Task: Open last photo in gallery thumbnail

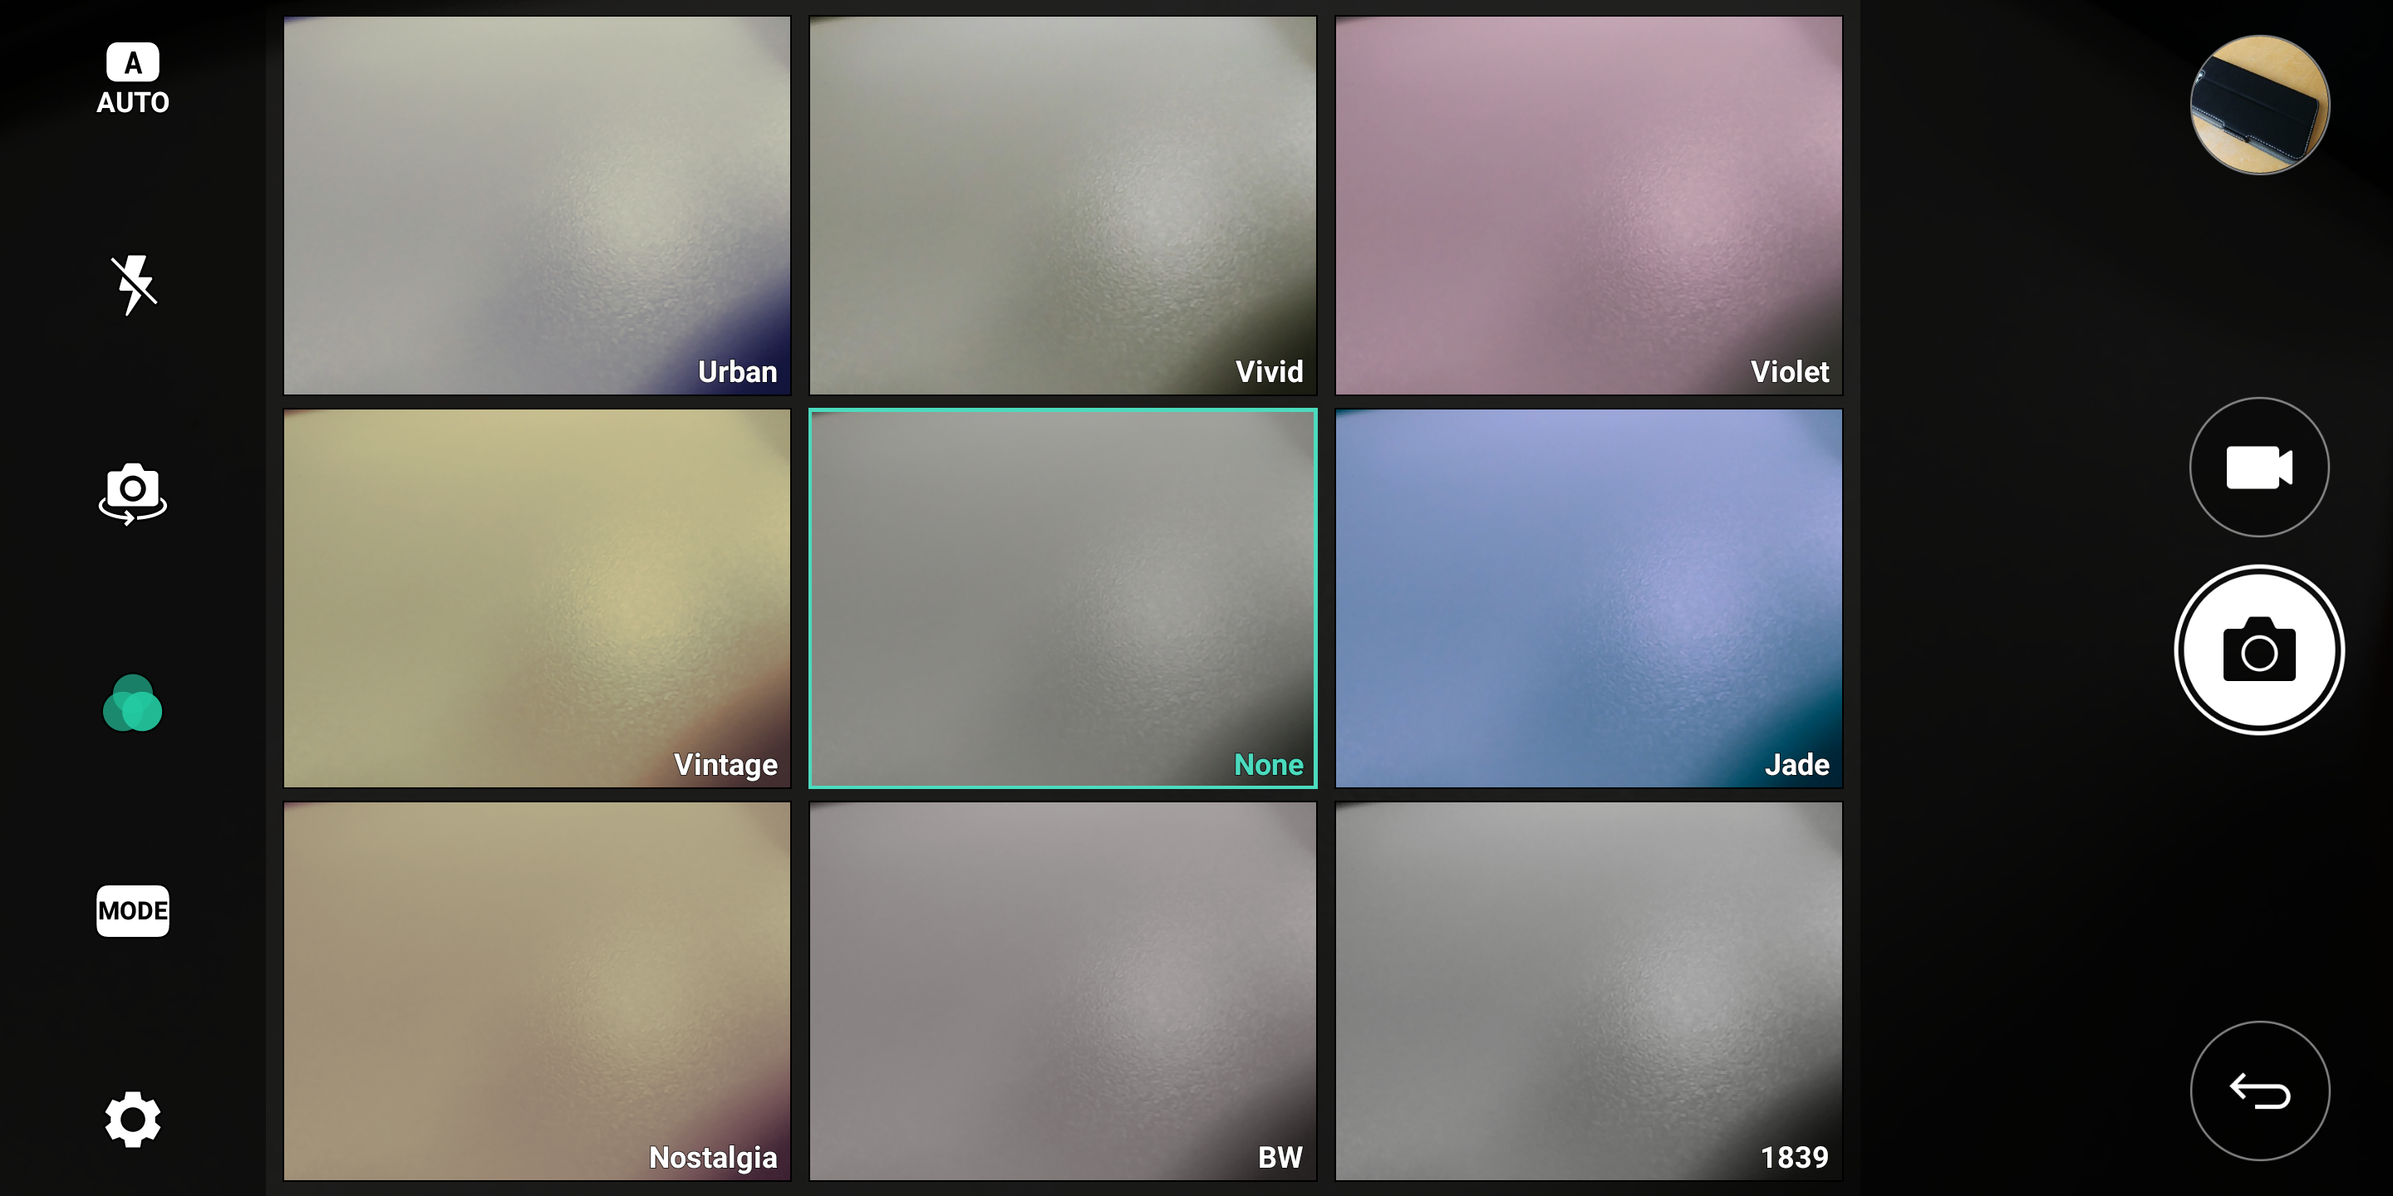Action: pyautogui.click(x=2259, y=105)
